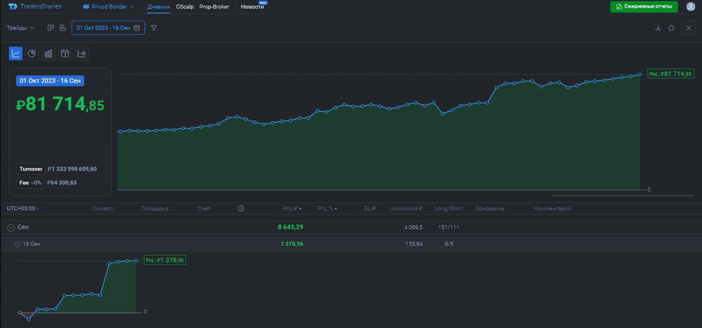Click the Счёт column header
This screenshot has height=328, width=702.
204,209
